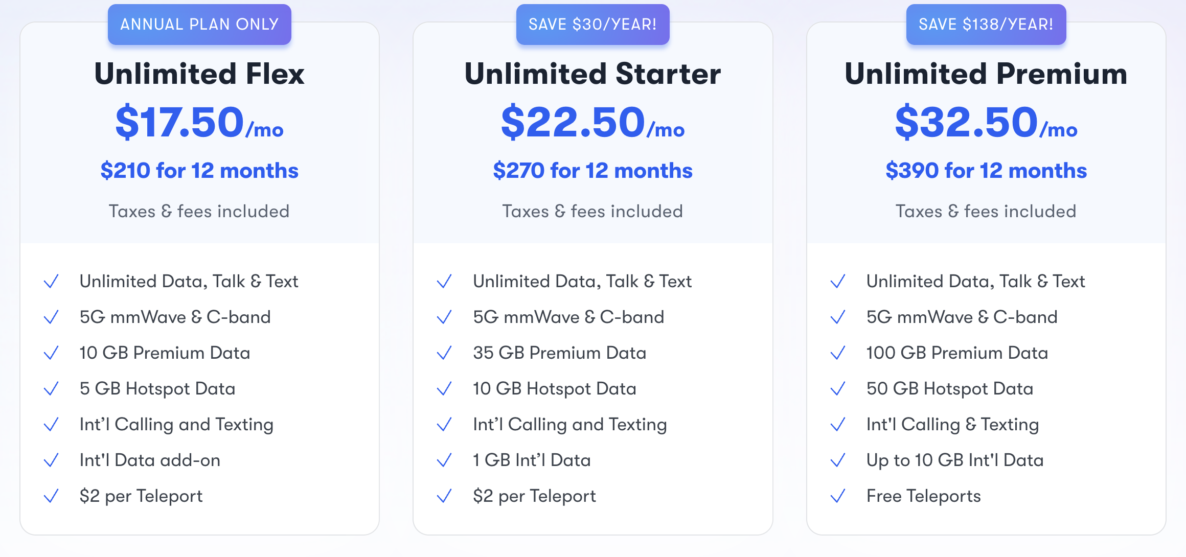This screenshot has width=1186, height=557.
Task: Click the SAVE $138/YEAR! badge
Action: [x=986, y=25]
